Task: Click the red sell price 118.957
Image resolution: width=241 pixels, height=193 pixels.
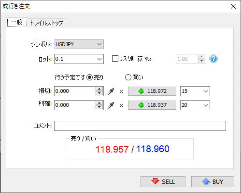Action: point(112,149)
